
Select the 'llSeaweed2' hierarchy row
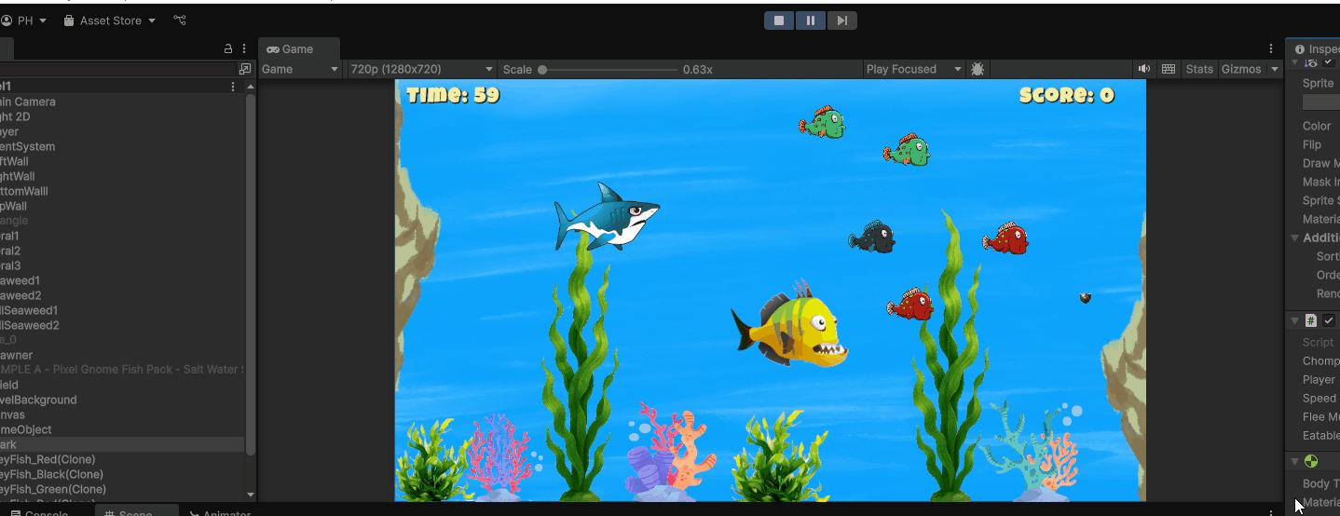pos(122,325)
